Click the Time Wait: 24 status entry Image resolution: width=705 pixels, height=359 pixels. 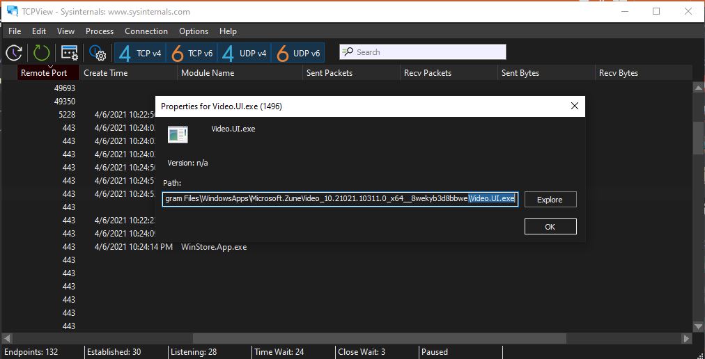pyautogui.click(x=279, y=352)
